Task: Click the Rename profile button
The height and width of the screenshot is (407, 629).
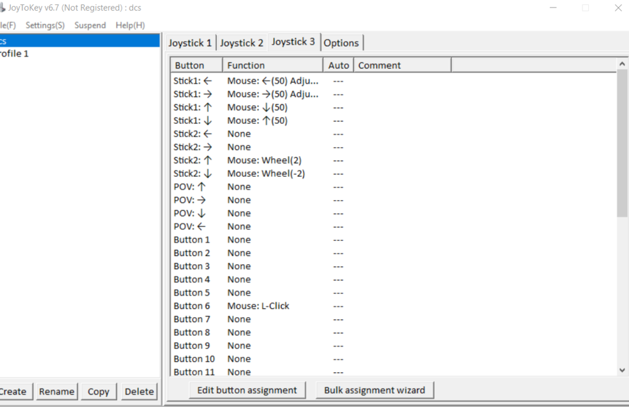Action: click(x=57, y=391)
